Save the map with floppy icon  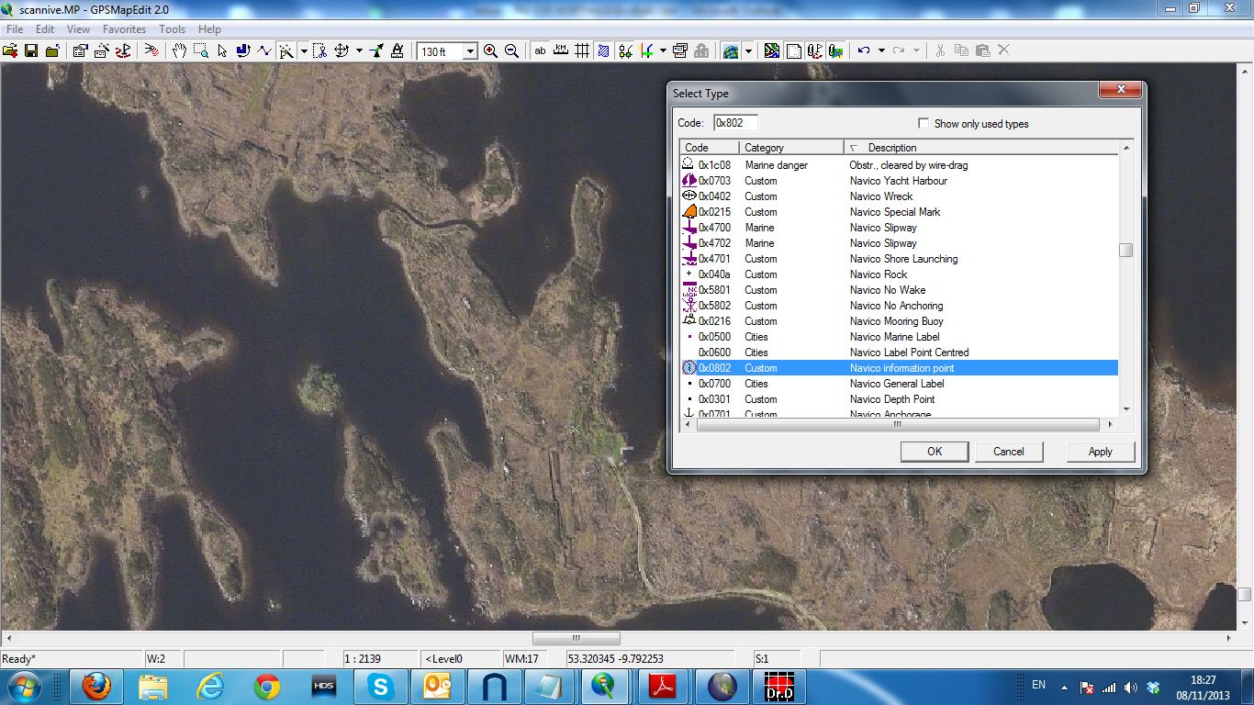point(31,50)
